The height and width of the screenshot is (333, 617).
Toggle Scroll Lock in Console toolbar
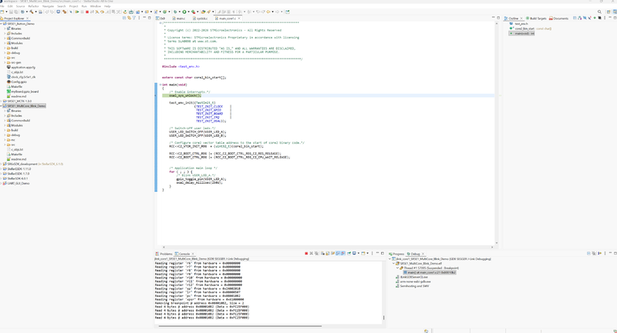tap(327, 253)
